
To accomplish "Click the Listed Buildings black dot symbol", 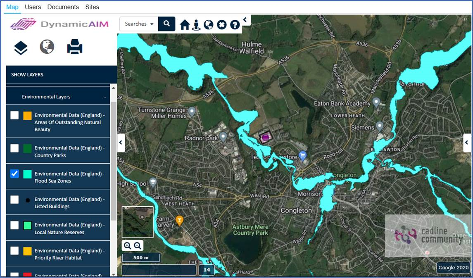I will click(28, 200).
